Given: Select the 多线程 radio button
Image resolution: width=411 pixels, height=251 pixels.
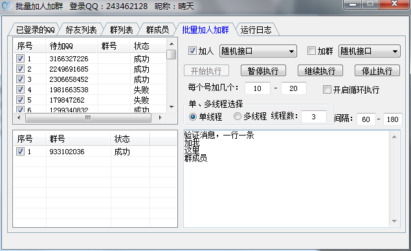Looking at the screenshot, I should coord(238,116).
